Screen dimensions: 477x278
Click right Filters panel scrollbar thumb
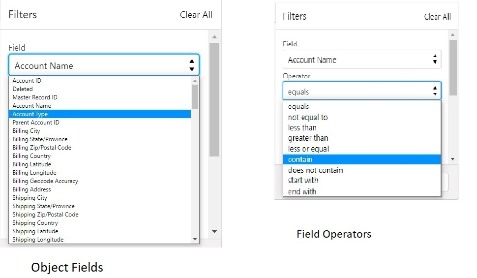(453, 67)
